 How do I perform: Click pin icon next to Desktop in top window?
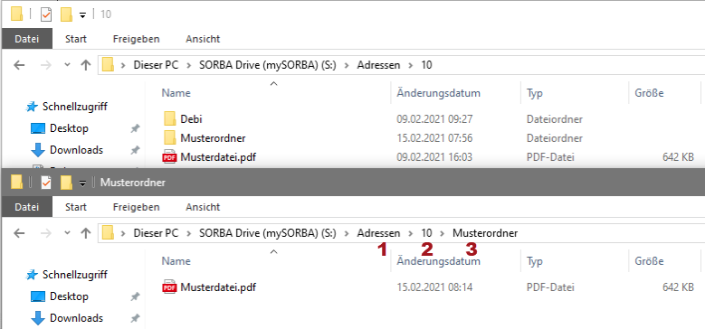click(135, 129)
